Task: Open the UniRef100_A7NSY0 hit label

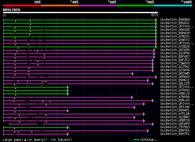Action: pyautogui.click(x=175, y=36)
